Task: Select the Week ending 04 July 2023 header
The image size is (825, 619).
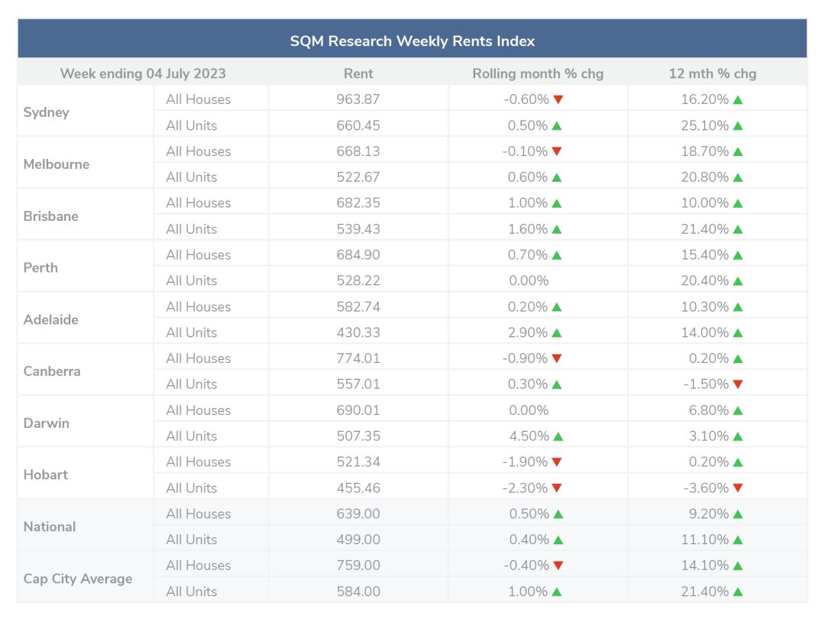Action: [143, 73]
